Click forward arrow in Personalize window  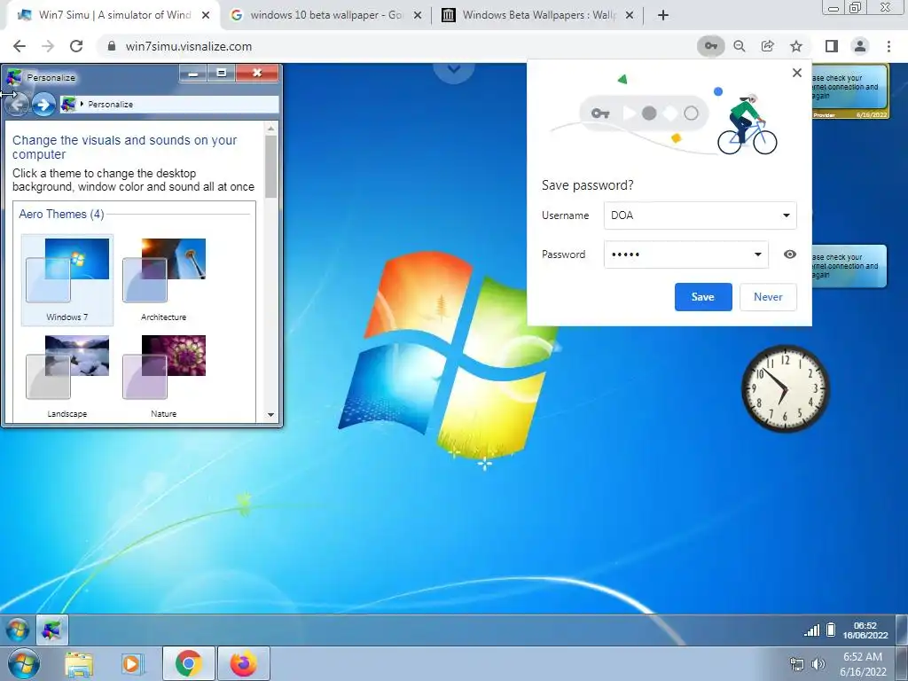(43, 105)
